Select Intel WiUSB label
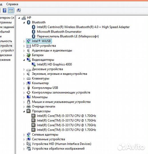This screenshot has width=148, height=154. click(41, 41)
